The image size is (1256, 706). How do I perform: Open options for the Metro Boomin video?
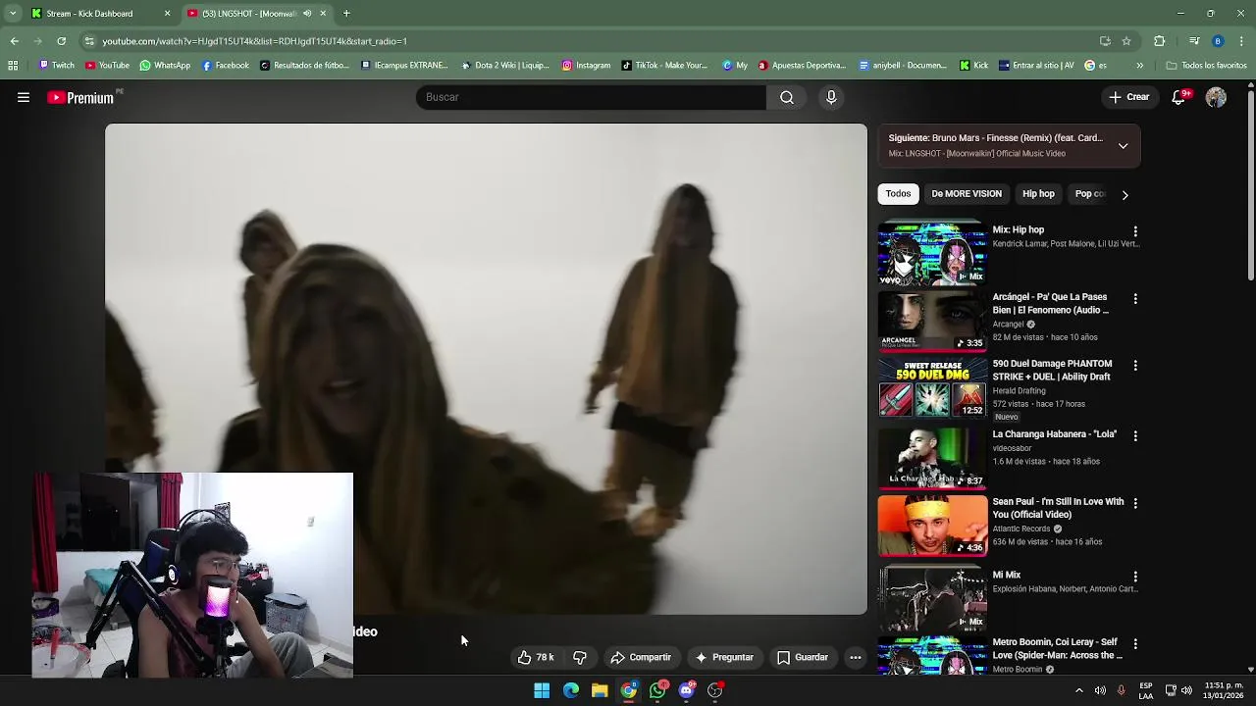point(1135,643)
